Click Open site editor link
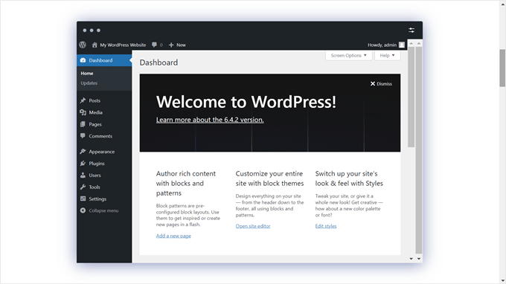506x284 pixels. pos(253,226)
